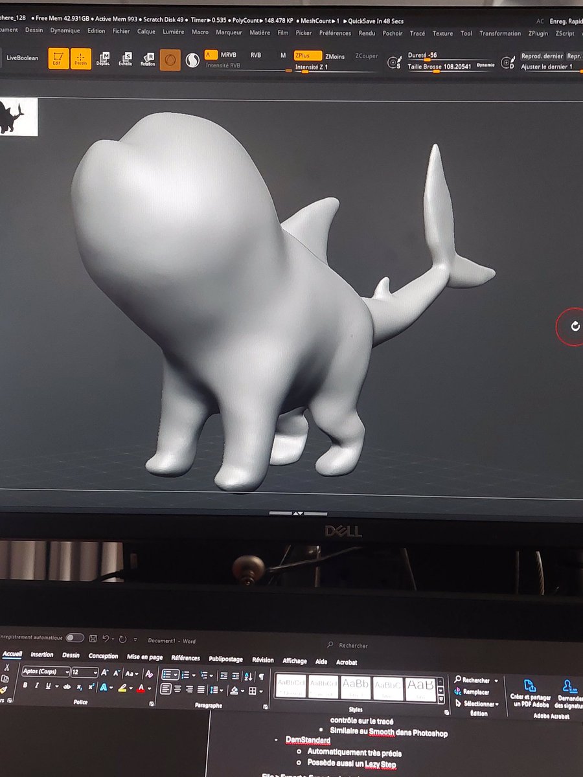Choose the Rotation tool in ZBrush
Viewport: 583px width, 777px height.
(148, 60)
